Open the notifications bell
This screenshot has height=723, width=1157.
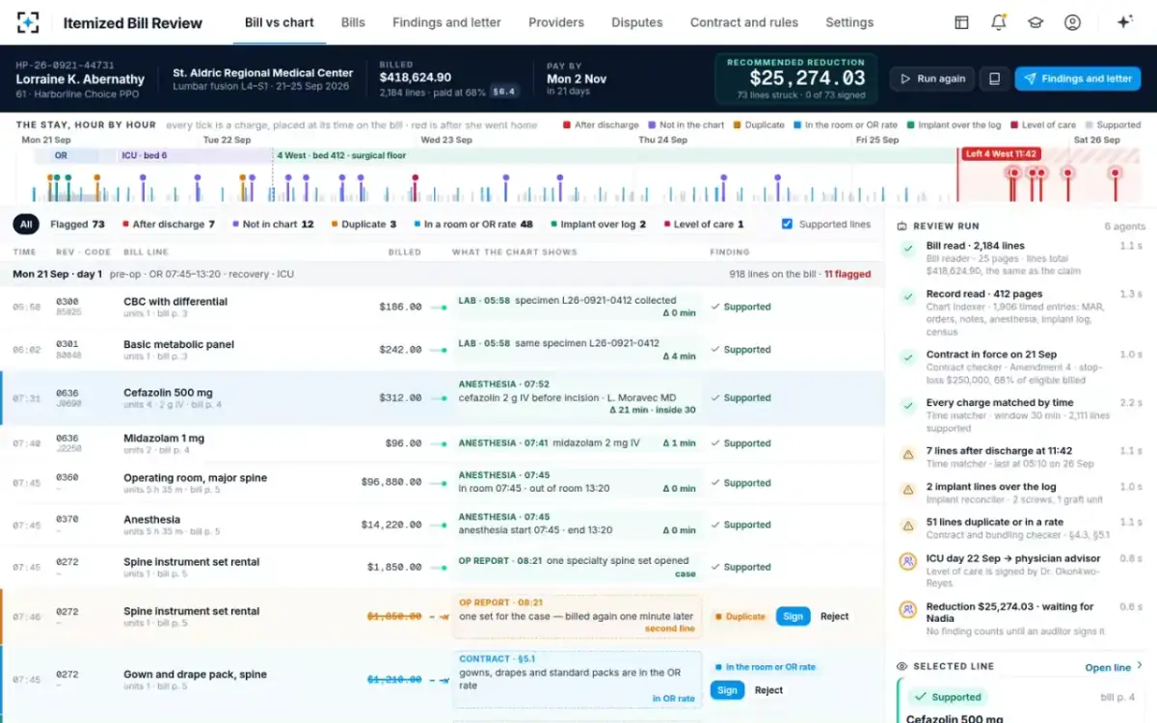(998, 22)
